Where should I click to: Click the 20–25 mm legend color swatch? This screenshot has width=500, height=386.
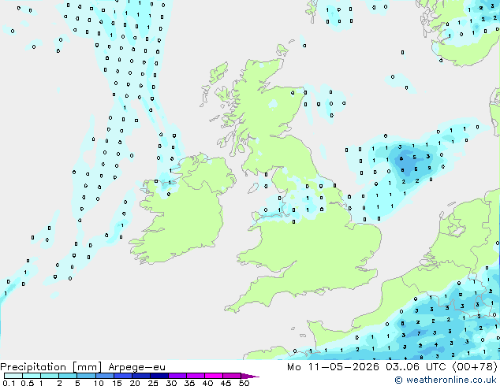coord(140,376)
